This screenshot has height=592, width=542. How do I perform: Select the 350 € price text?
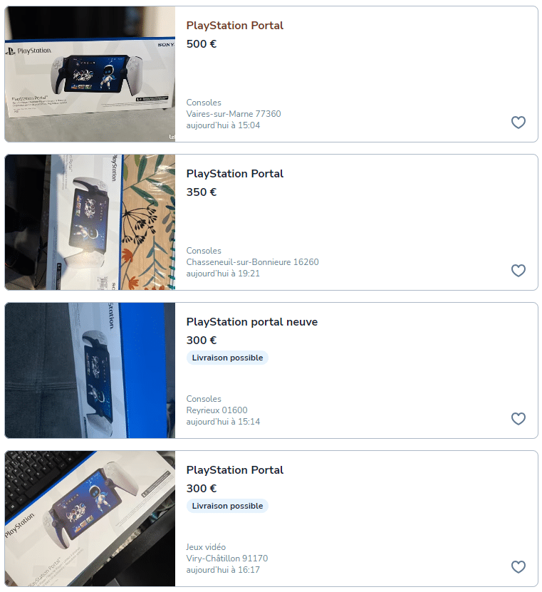click(x=201, y=192)
